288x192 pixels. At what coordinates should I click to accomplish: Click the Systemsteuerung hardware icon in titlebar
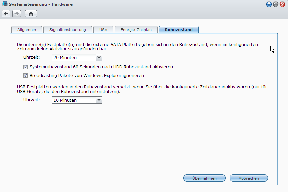click(4, 4)
